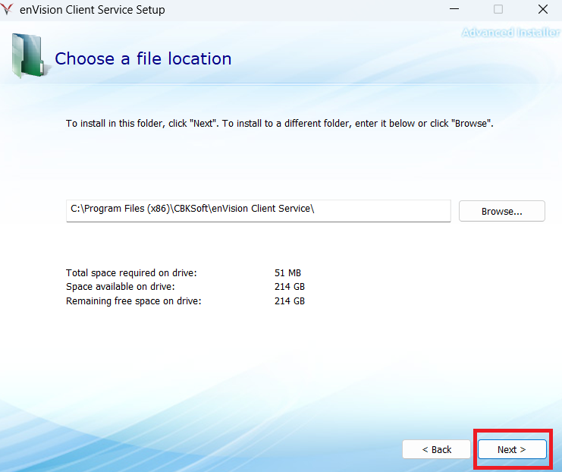Click the "Total space required on drive:" label
Screen dimensions: 562x472
131,273
